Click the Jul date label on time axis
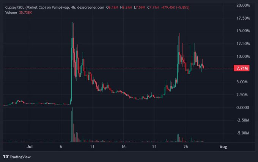The width and height of the screenshot is (258, 162). [x=30, y=146]
